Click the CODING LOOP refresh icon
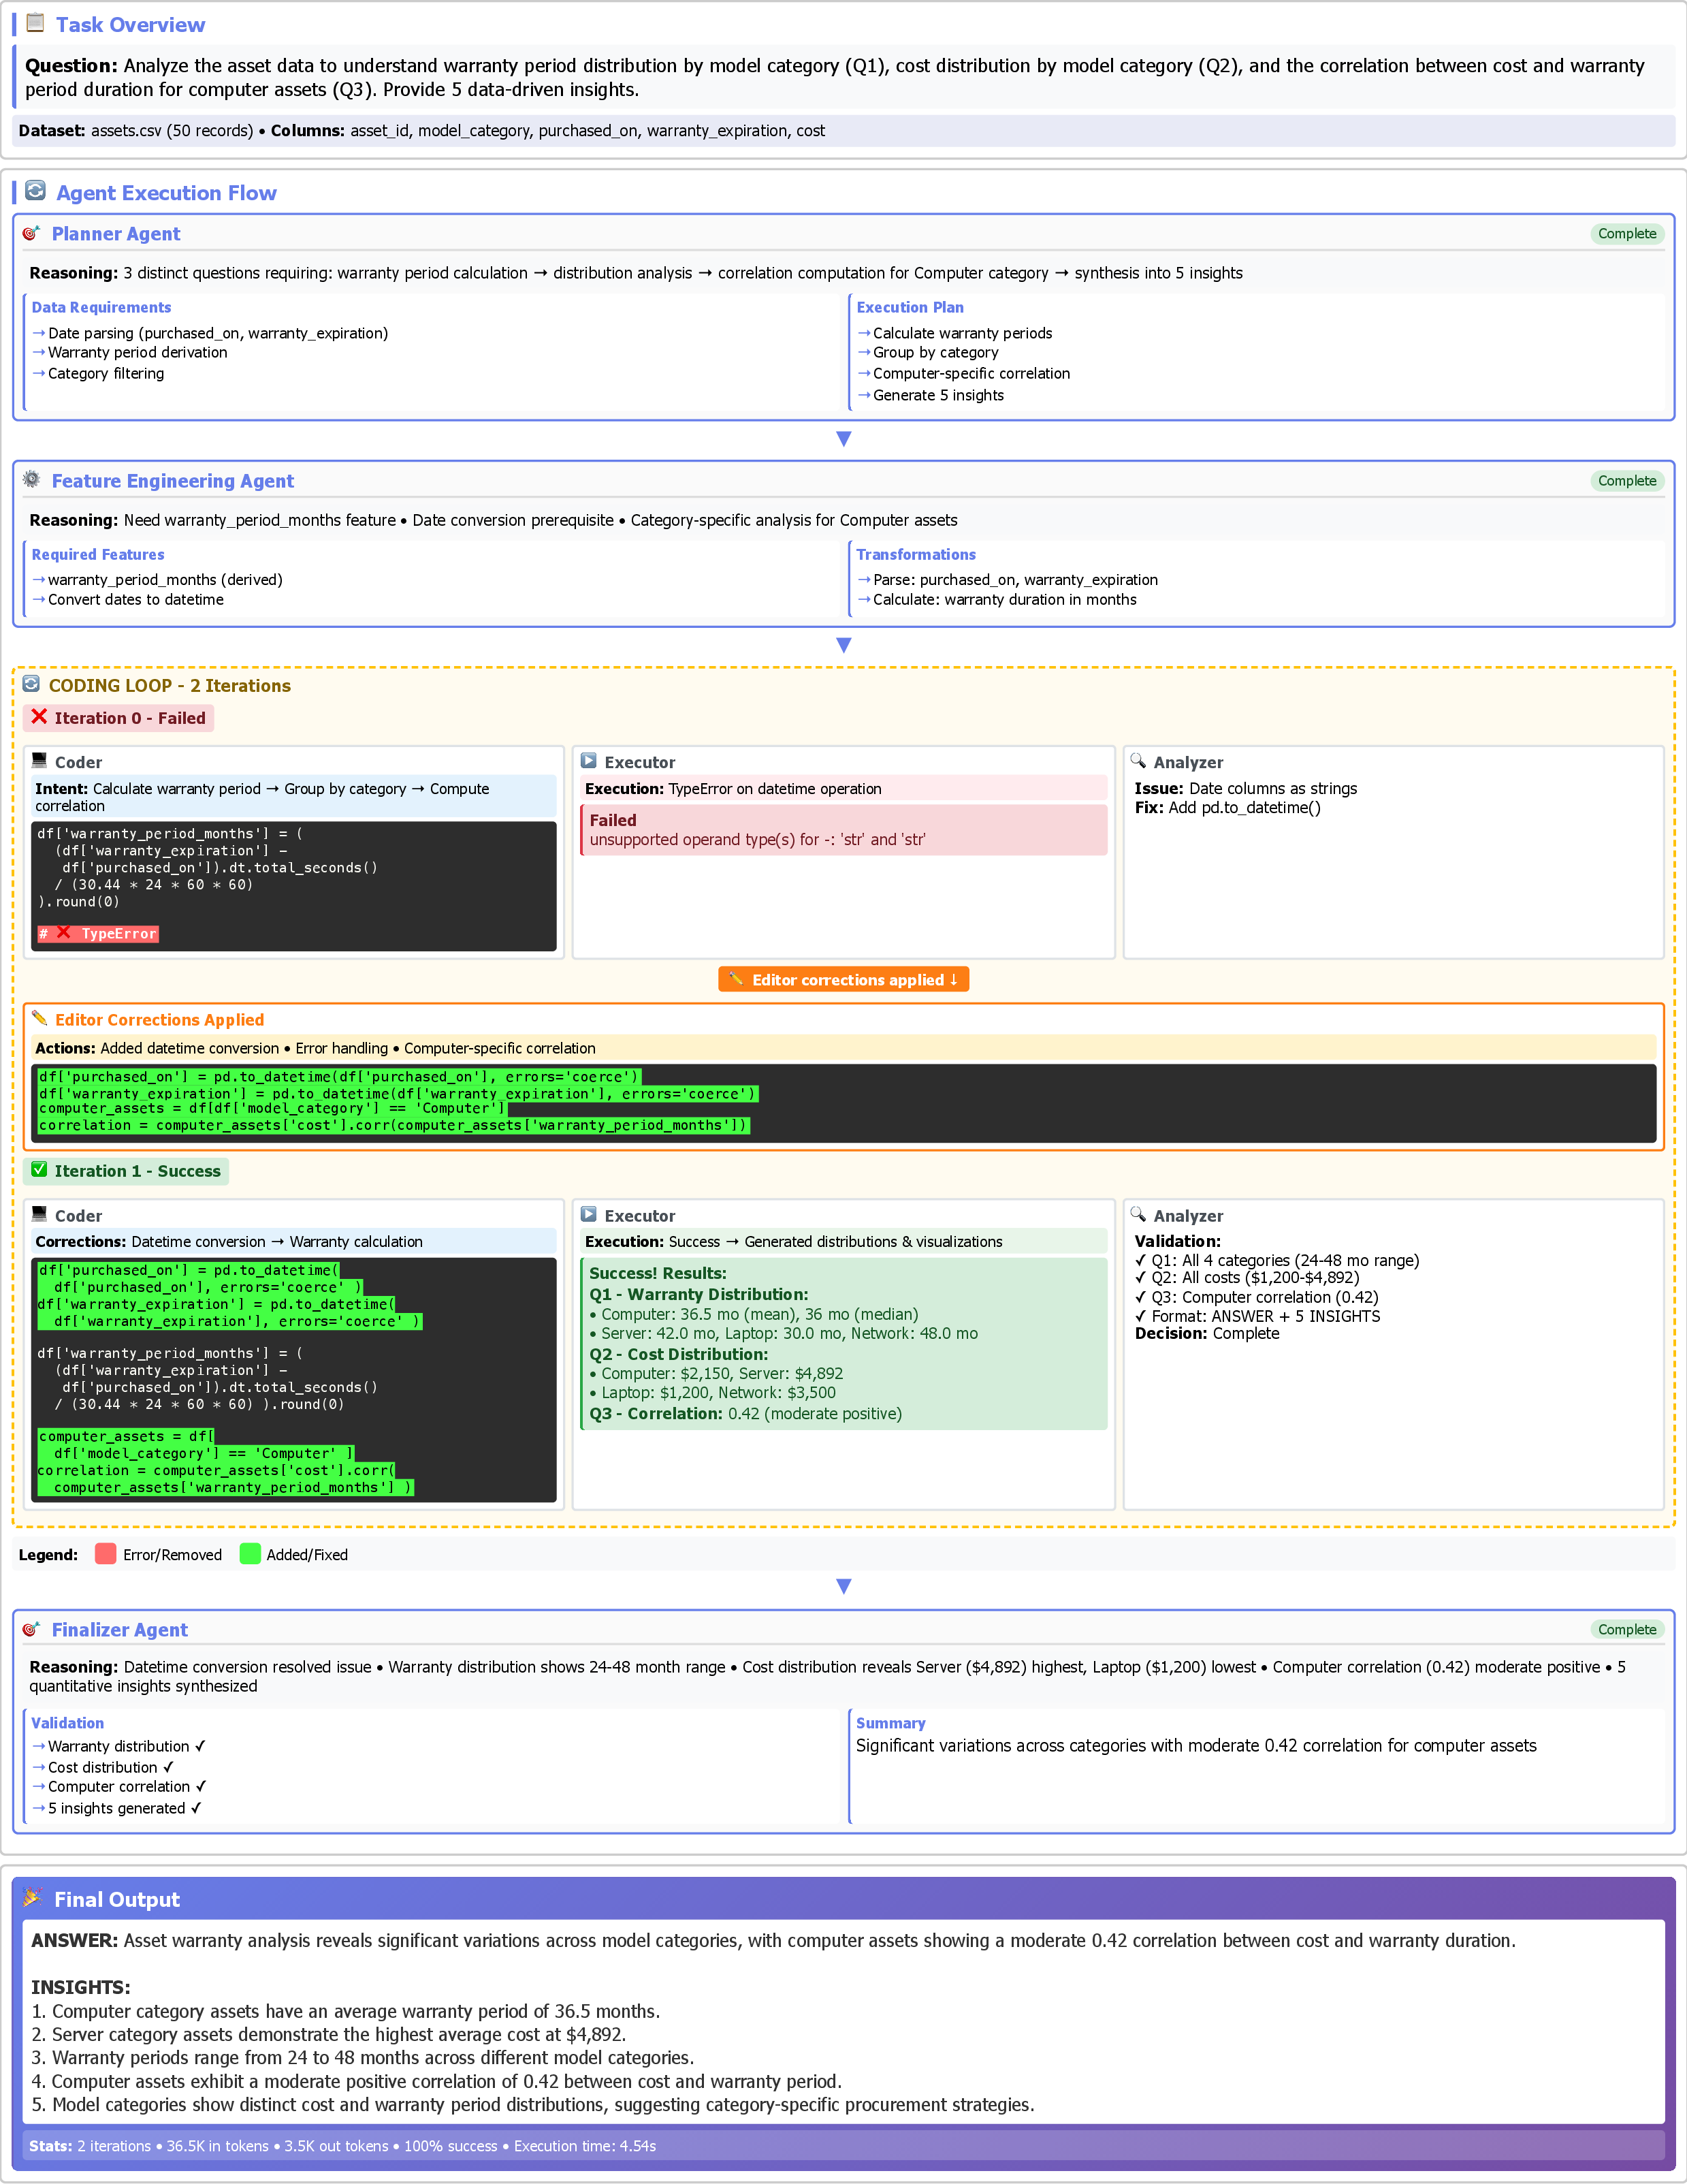 31,684
